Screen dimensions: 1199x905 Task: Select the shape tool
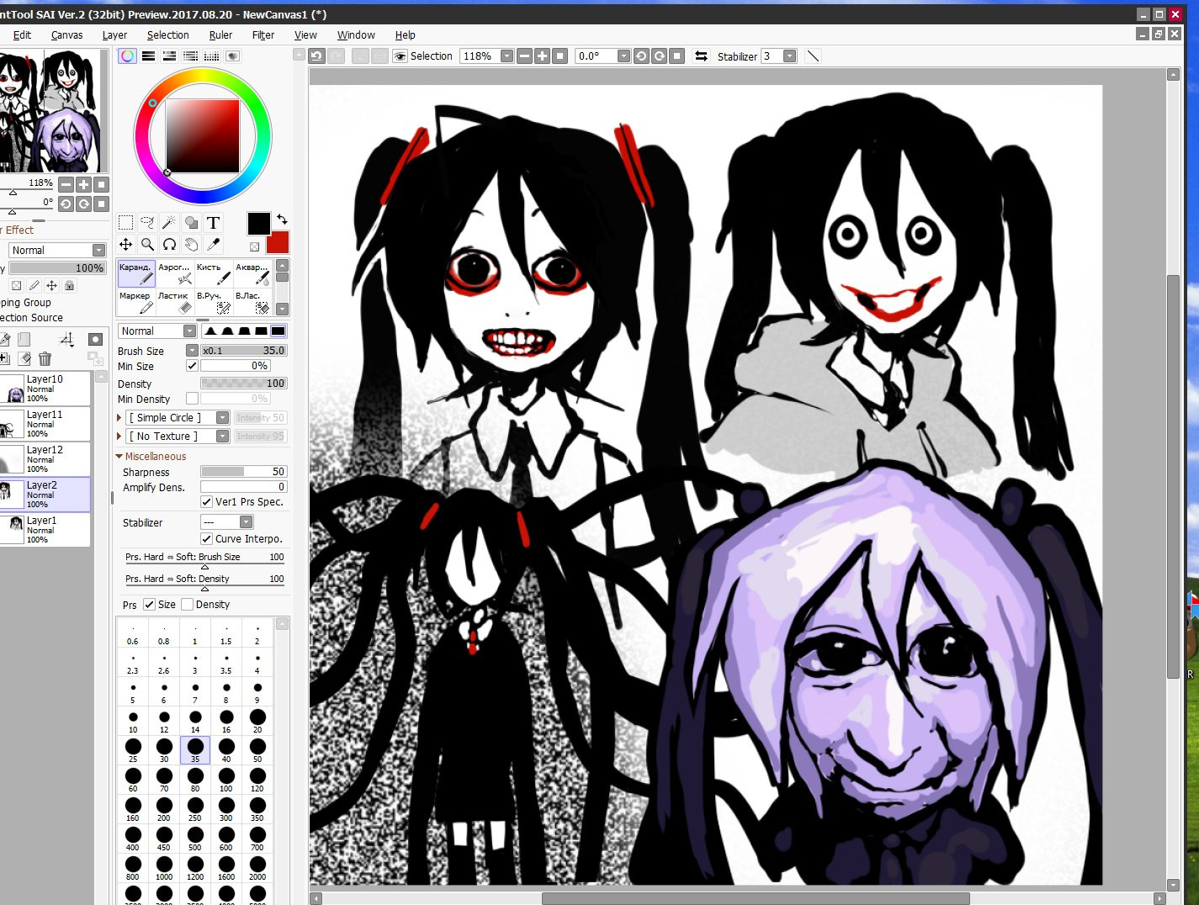coord(191,223)
